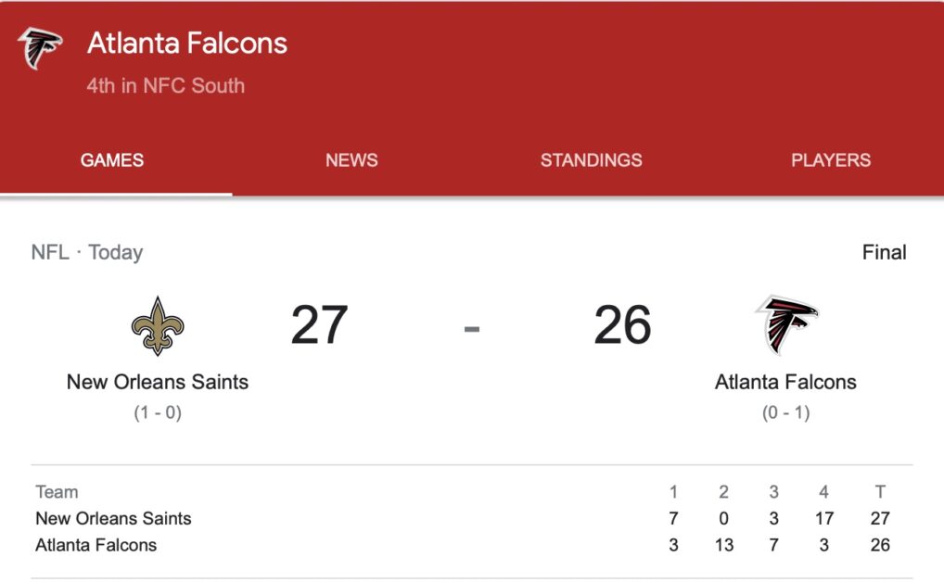This screenshot has height=582, width=944.
Task: Click the Final game status label
Action: tap(885, 252)
